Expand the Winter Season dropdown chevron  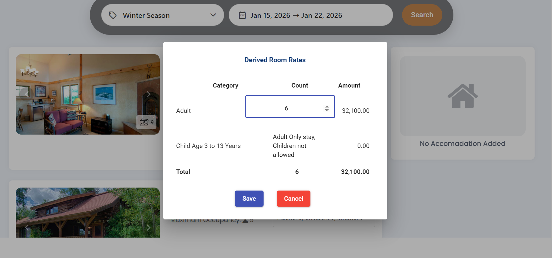pos(213,15)
